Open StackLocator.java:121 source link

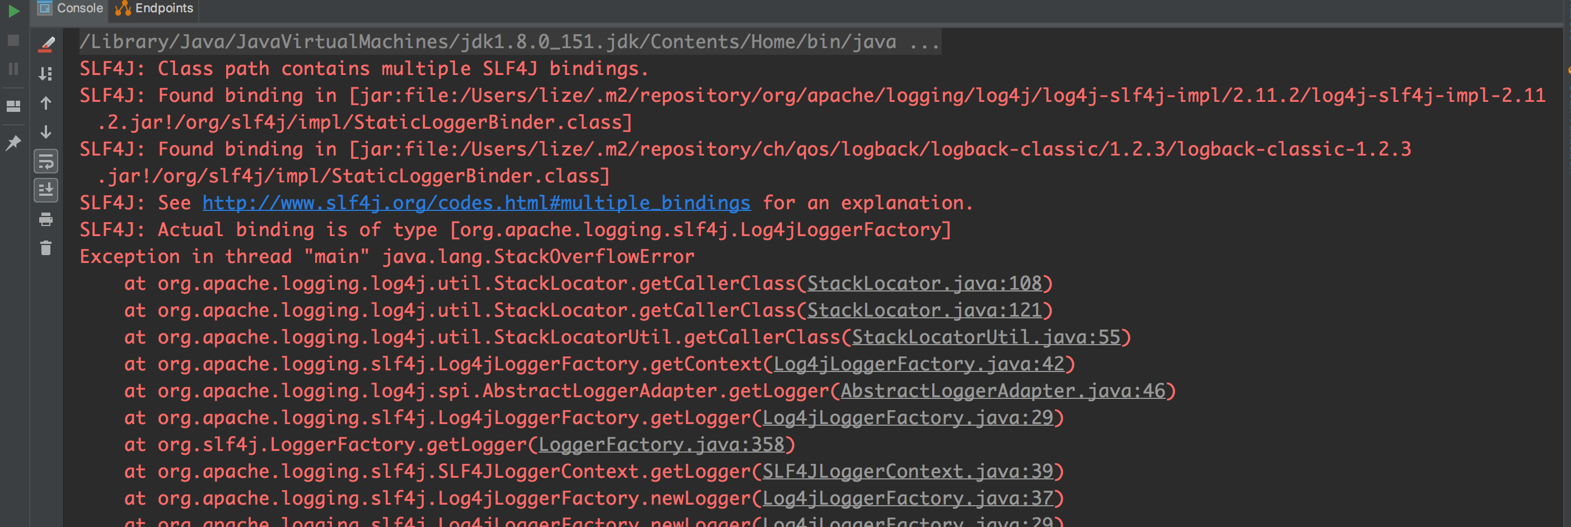pyautogui.click(x=924, y=310)
